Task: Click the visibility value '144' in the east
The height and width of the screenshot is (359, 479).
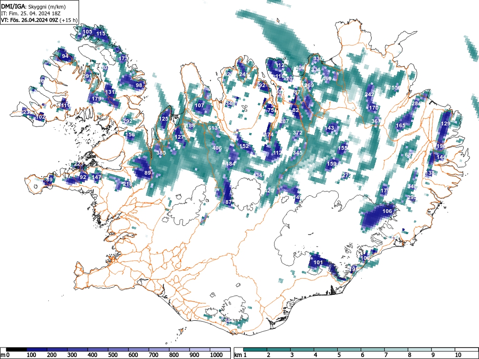Action: (x=442, y=157)
